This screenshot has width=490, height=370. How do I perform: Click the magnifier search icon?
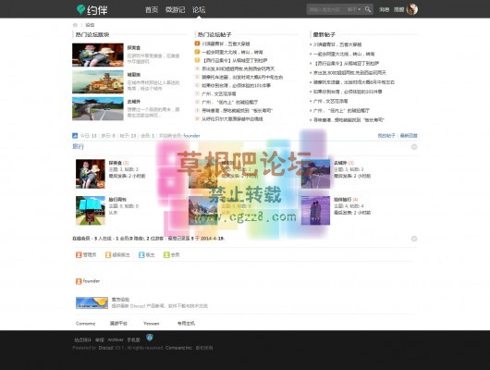(x=368, y=9)
